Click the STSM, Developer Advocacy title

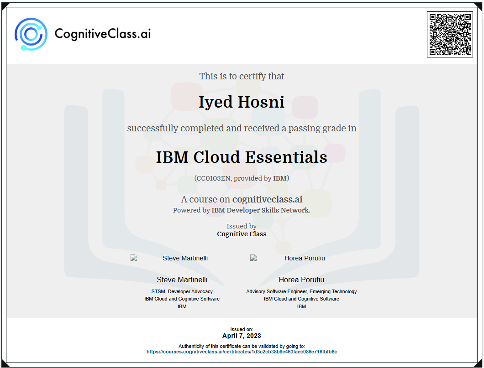click(182, 291)
